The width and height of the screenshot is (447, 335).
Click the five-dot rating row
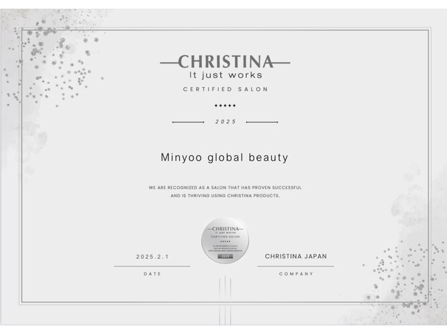pos(226,106)
